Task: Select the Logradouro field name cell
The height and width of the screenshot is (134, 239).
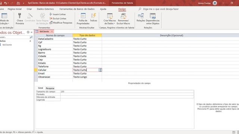Action: tap(55, 50)
